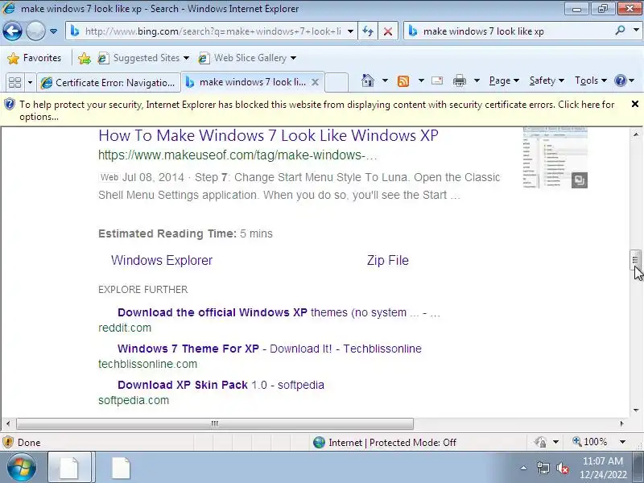The image size is (644, 483).
Task: Open the Page menu
Action: point(504,80)
